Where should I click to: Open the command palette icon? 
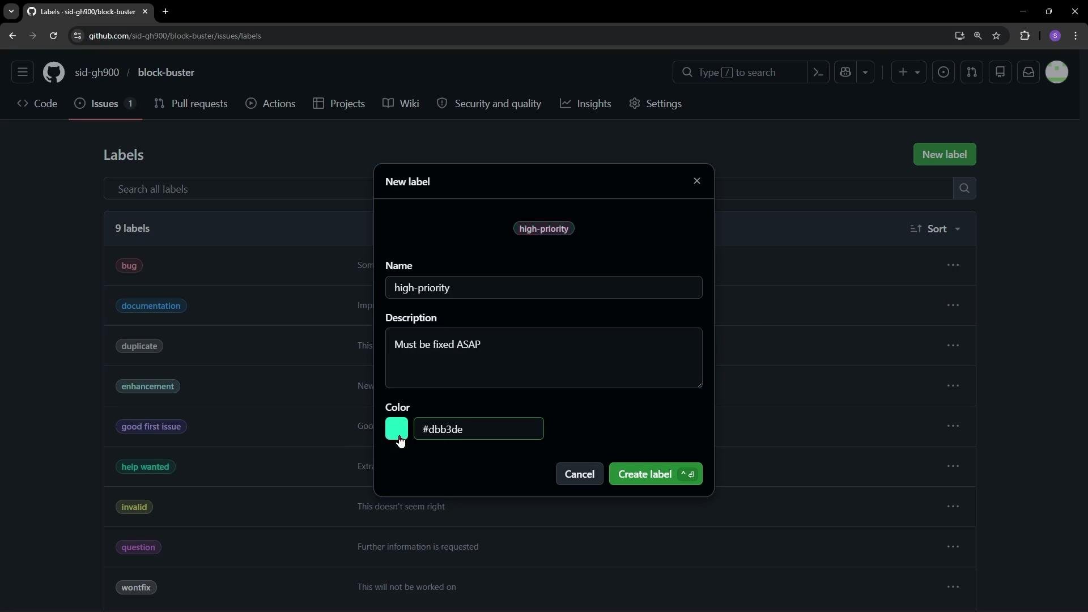[818, 73]
